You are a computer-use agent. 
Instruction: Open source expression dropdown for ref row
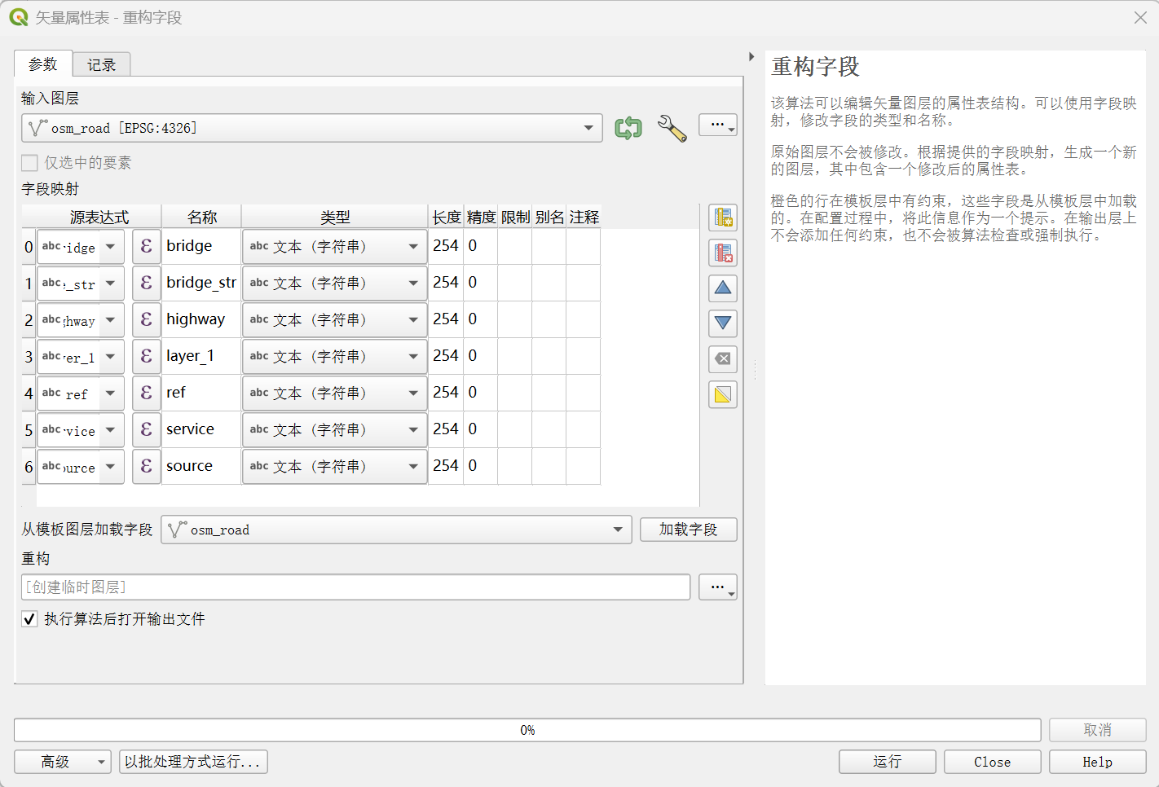point(81,393)
